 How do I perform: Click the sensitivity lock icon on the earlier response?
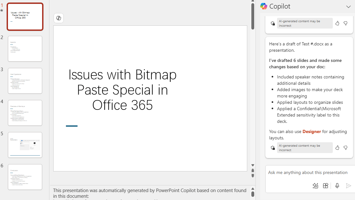[x=273, y=23]
